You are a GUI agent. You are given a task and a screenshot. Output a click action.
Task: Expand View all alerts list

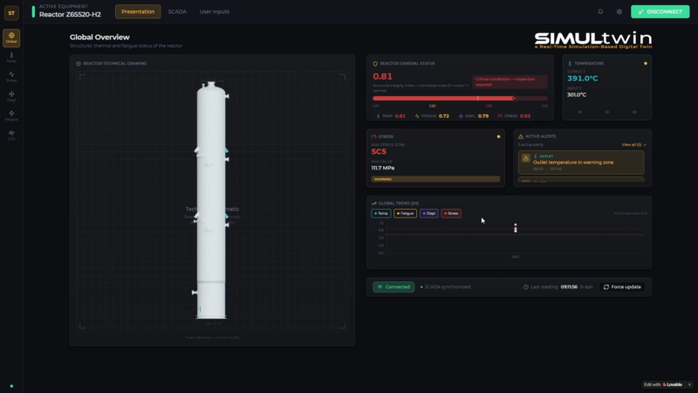click(x=633, y=144)
